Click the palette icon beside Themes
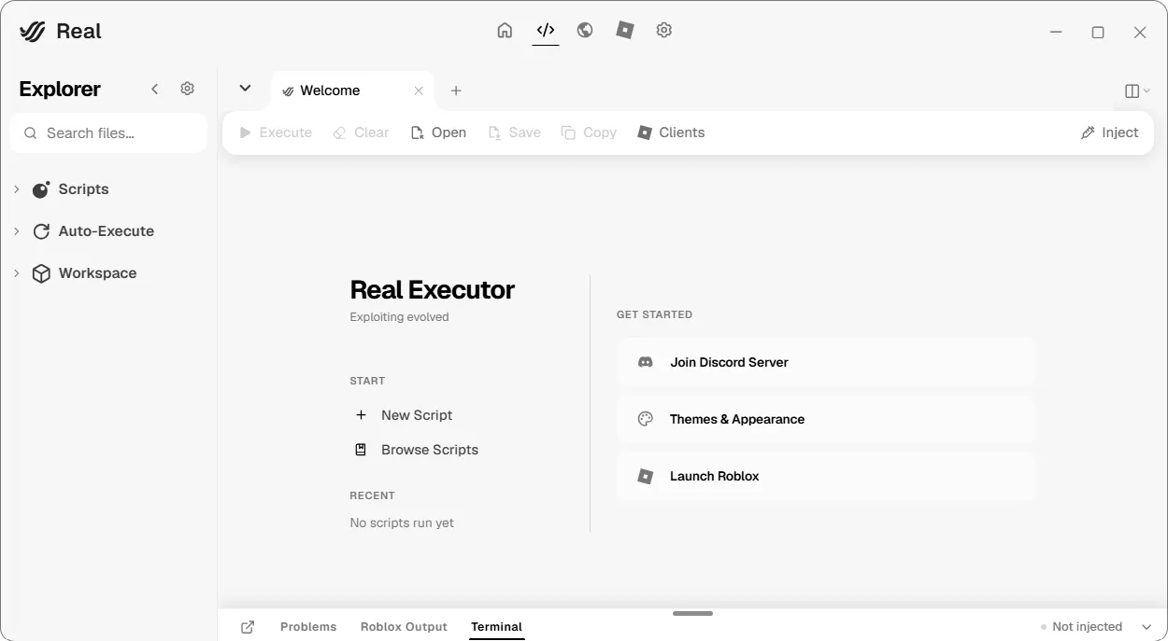Image resolution: width=1168 pixels, height=641 pixels. (645, 419)
